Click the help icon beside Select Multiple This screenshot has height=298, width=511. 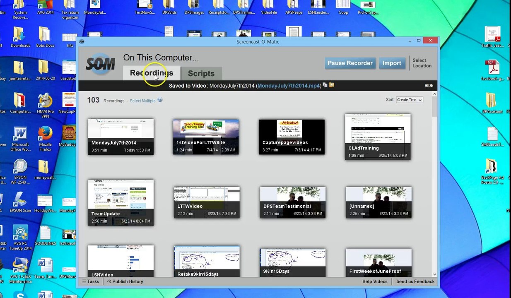click(160, 100)
